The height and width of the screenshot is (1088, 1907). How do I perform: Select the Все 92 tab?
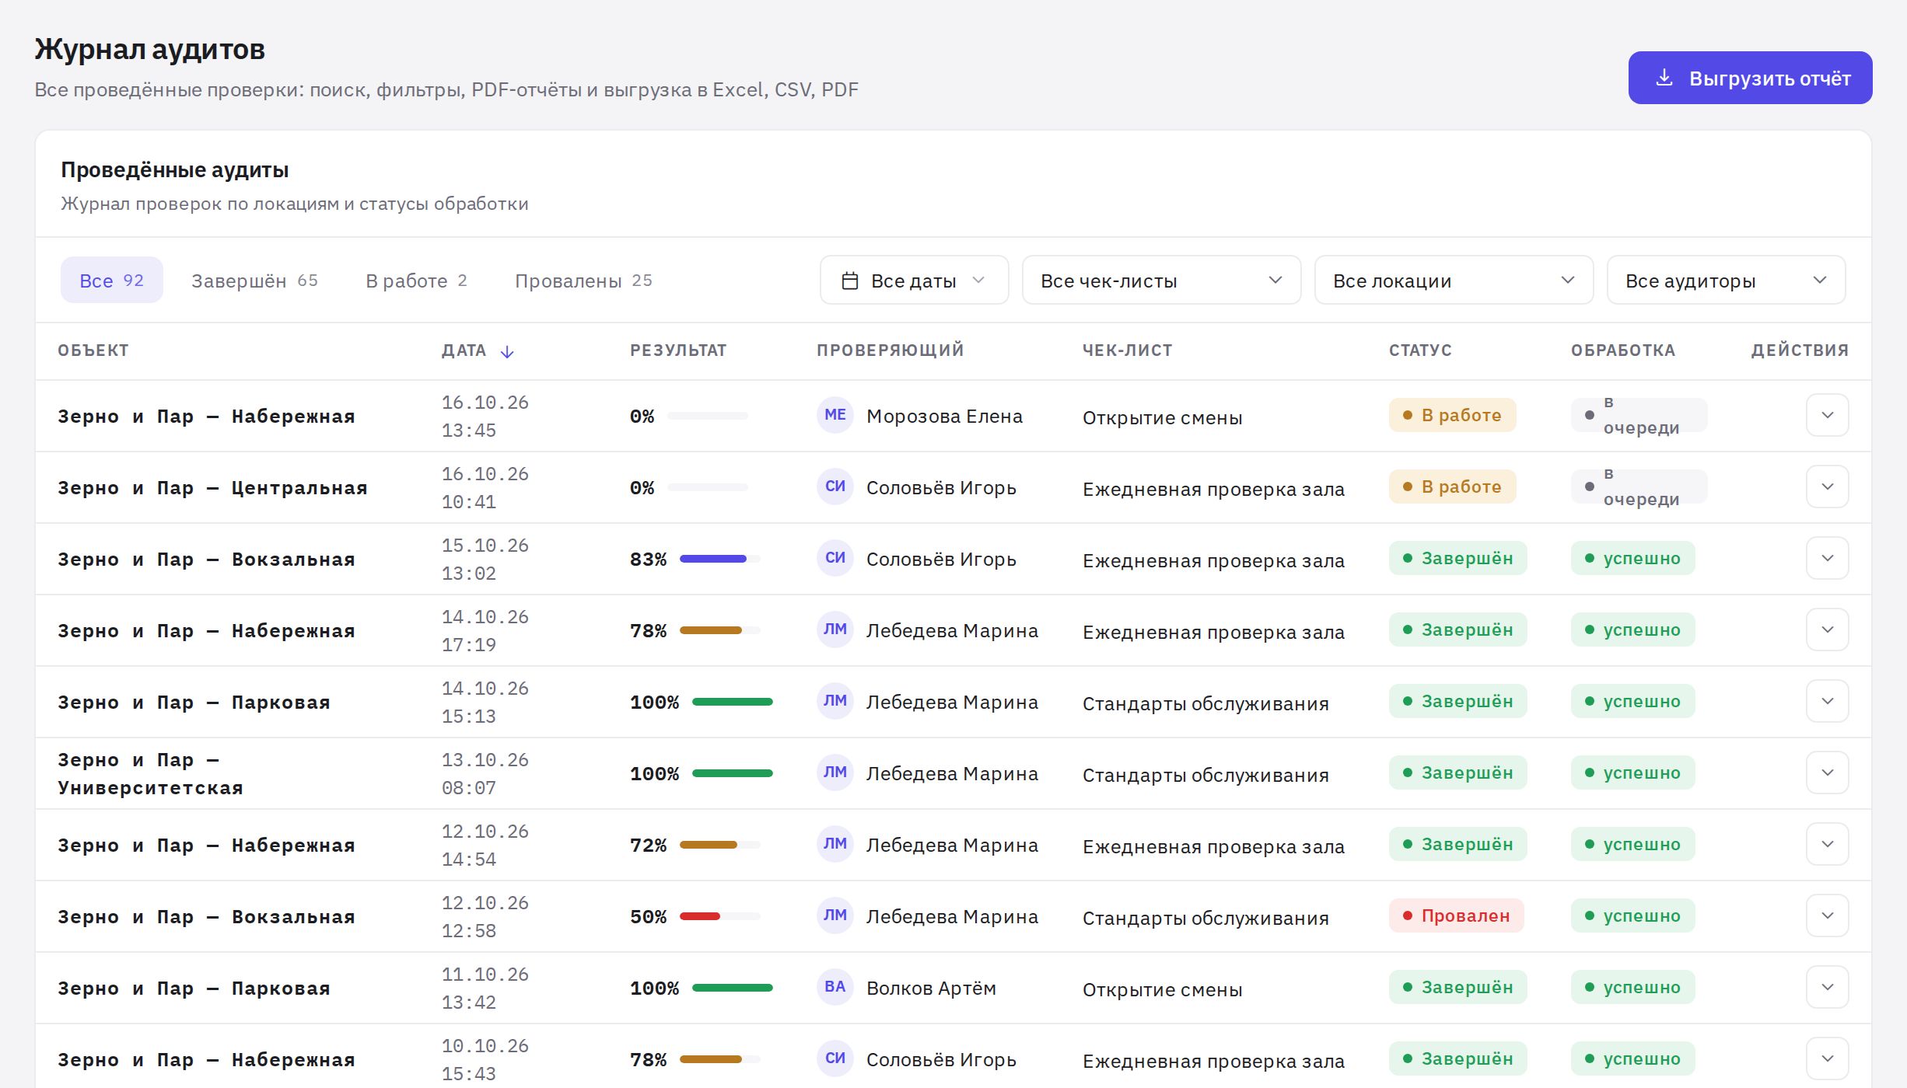(x=112, y=280)
